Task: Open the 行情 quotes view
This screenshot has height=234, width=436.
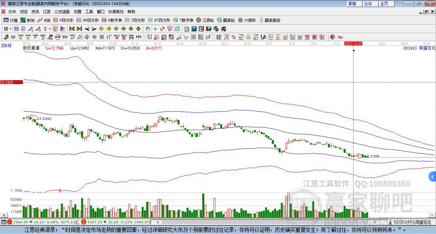Action: point(11,20)
